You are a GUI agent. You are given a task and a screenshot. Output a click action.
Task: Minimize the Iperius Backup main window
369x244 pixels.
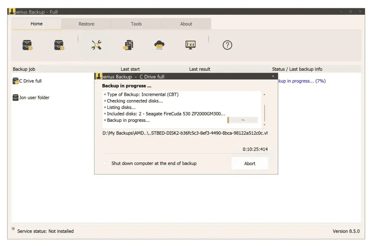point(341,12)
